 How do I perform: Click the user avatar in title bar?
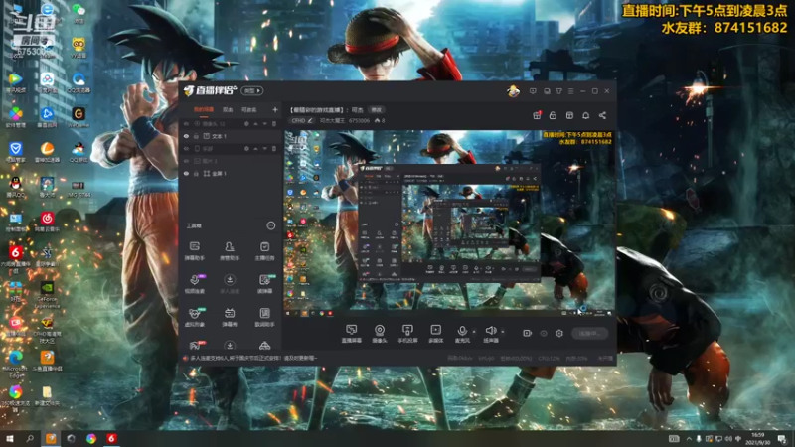click(x=513, y=91)
